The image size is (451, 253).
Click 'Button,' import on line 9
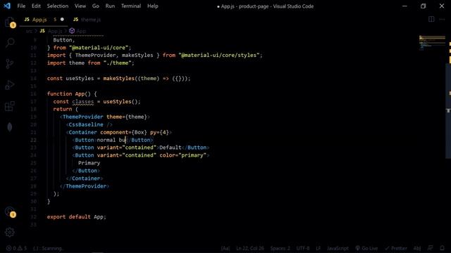64,40
